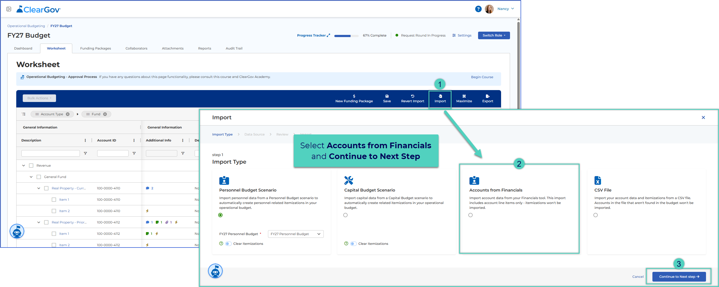Click the Progress Tracker progress bar
Image resolution: width=719 pixels, height=287 pixels.
coord(346,36)
